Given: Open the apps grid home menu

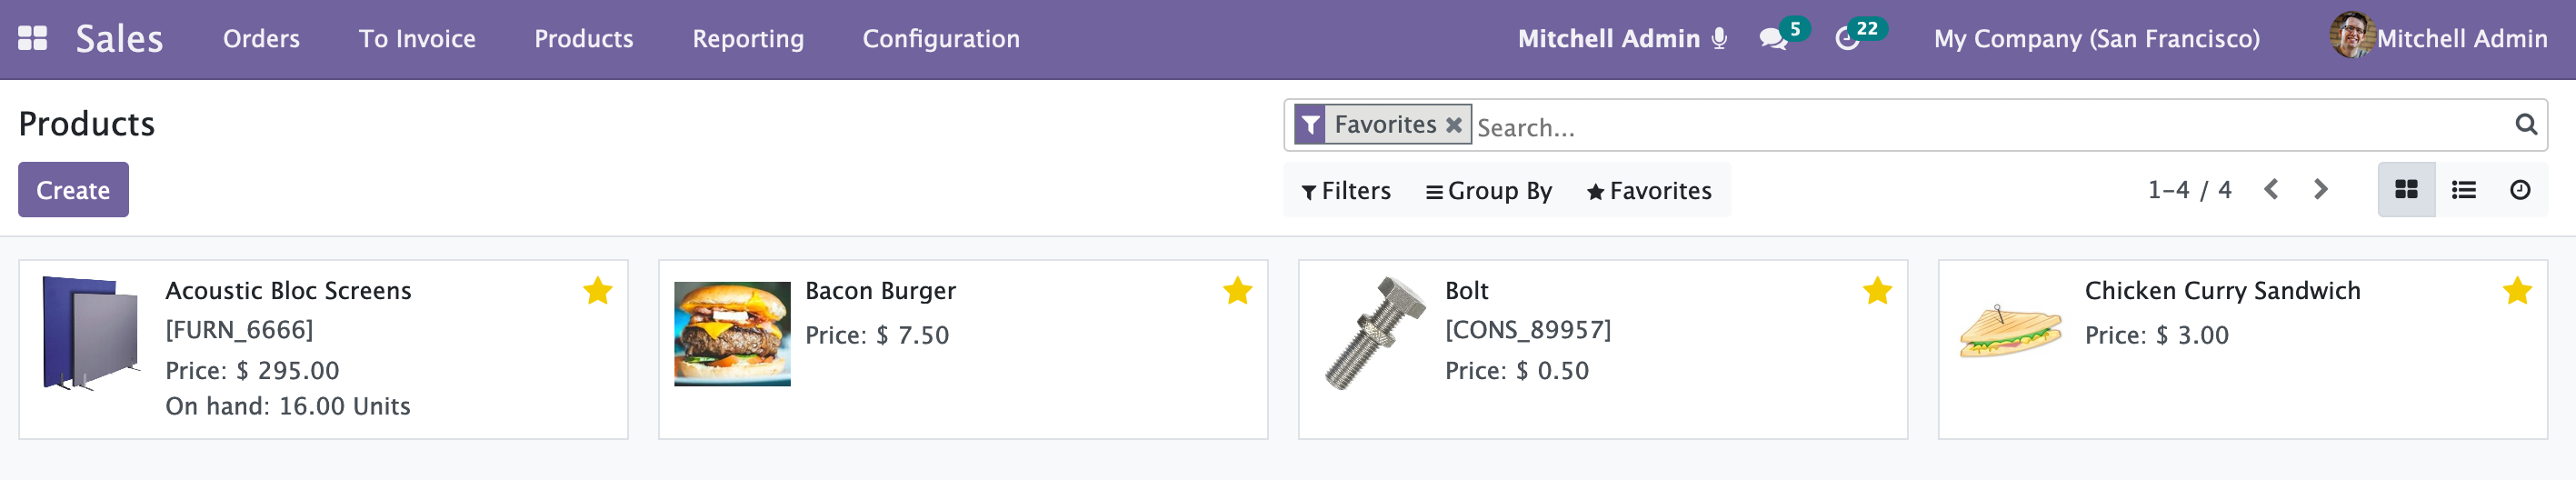Looking at the screenshot, I should pos(33,39).
